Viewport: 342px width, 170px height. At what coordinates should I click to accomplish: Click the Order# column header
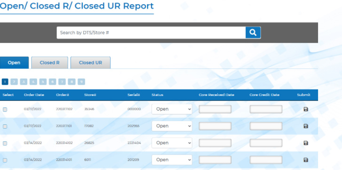tap(63, 95)
